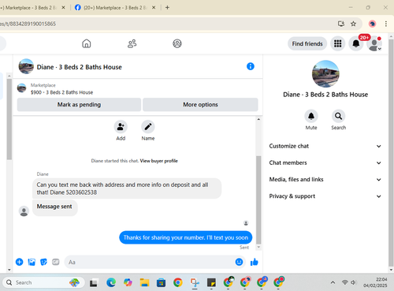The image size is (394, 291).
Task: Click Diane's message with phone number
Action: [x=127, y=188]
